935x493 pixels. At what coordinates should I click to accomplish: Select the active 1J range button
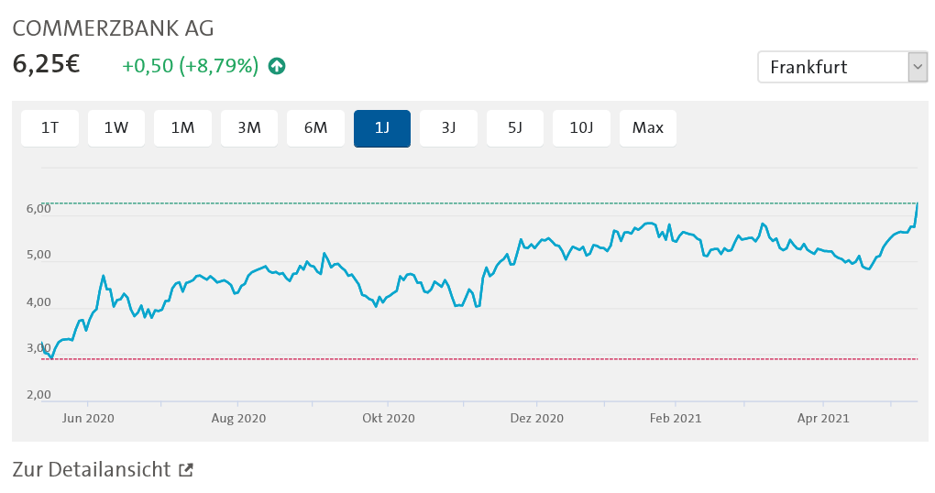(x=382, y=128)
